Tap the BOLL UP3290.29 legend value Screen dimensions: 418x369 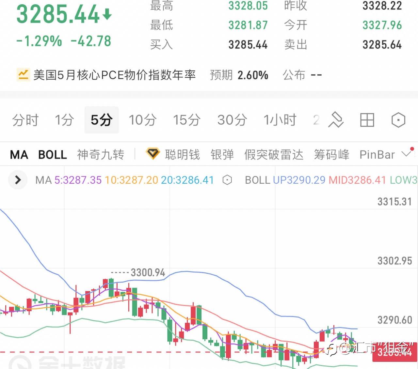click(x=299, y=180)
